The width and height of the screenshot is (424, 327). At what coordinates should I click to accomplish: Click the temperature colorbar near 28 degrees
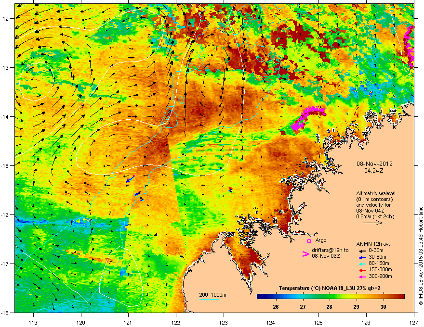point(330,297)
